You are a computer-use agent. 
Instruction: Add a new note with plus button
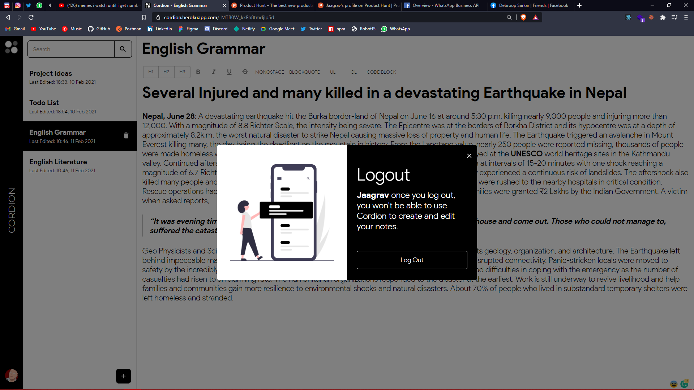(123, 376)
